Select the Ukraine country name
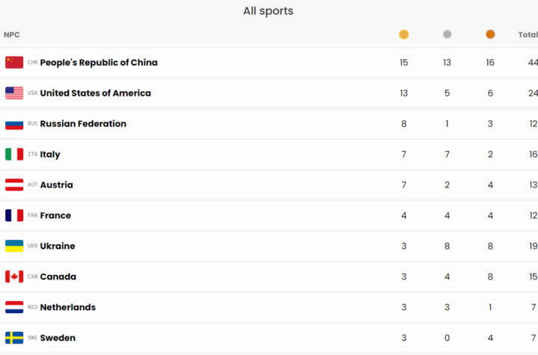Viewport: 538px width, 355px height. pyautogui.click(x=58, y=247)
